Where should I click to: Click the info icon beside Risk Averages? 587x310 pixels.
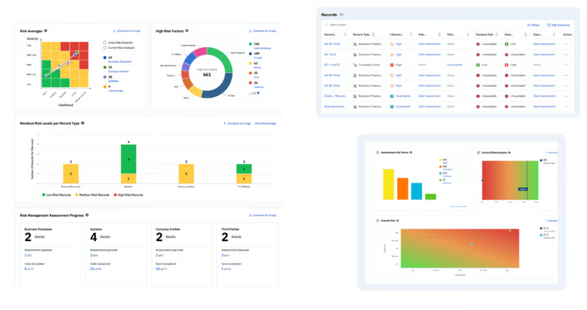(x=46, y=31)
